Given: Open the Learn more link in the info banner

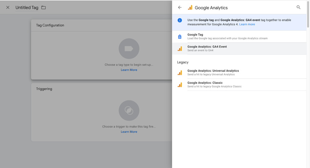Looking at the screenshot, I should coord(247,24).
